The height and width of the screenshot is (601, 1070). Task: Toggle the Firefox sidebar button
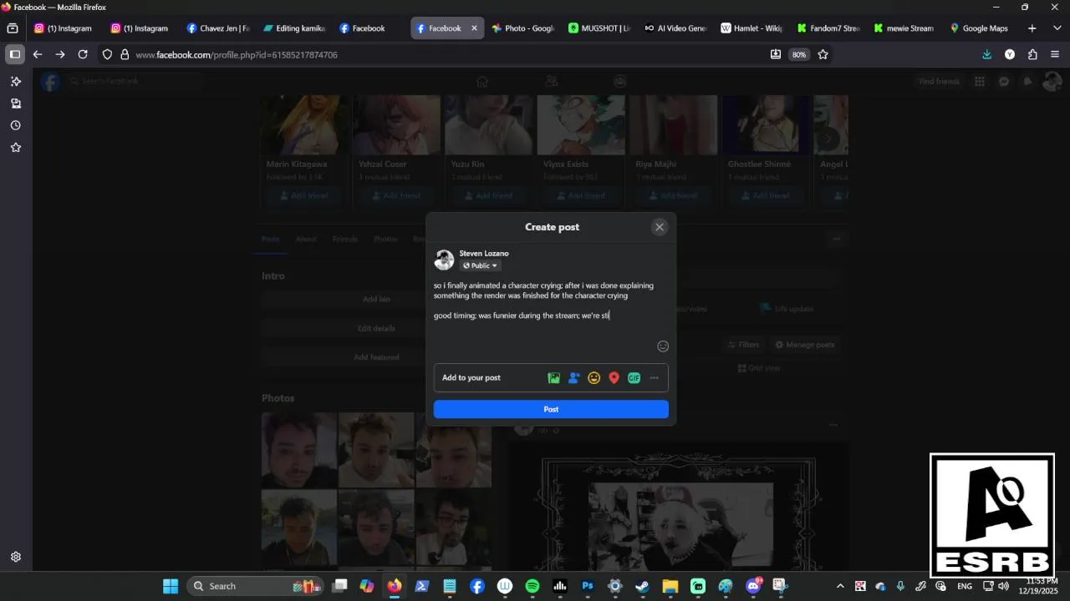(x=15, y=54)
